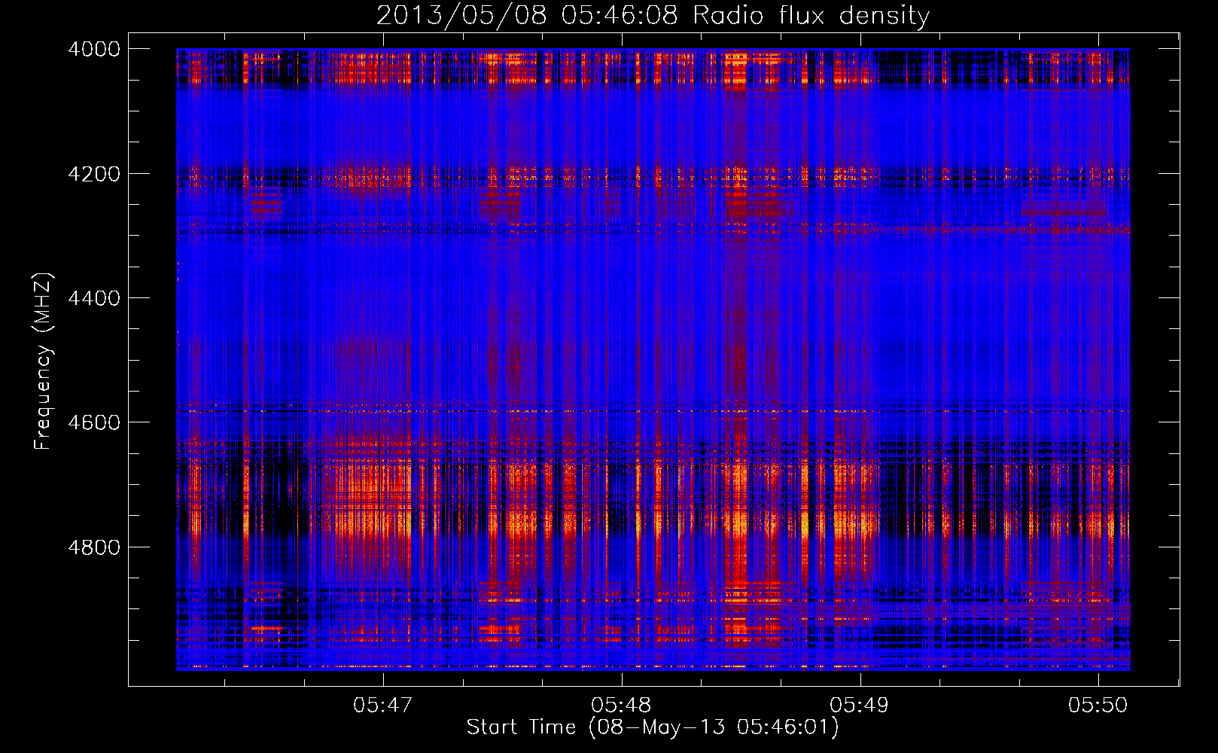
Task: Click the 05:50 time axis label
Action: [1098, 706]
